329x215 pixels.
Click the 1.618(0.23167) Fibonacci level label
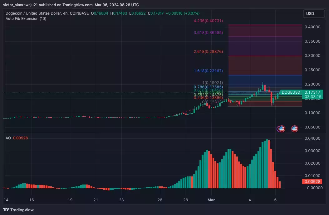point(208,71)
